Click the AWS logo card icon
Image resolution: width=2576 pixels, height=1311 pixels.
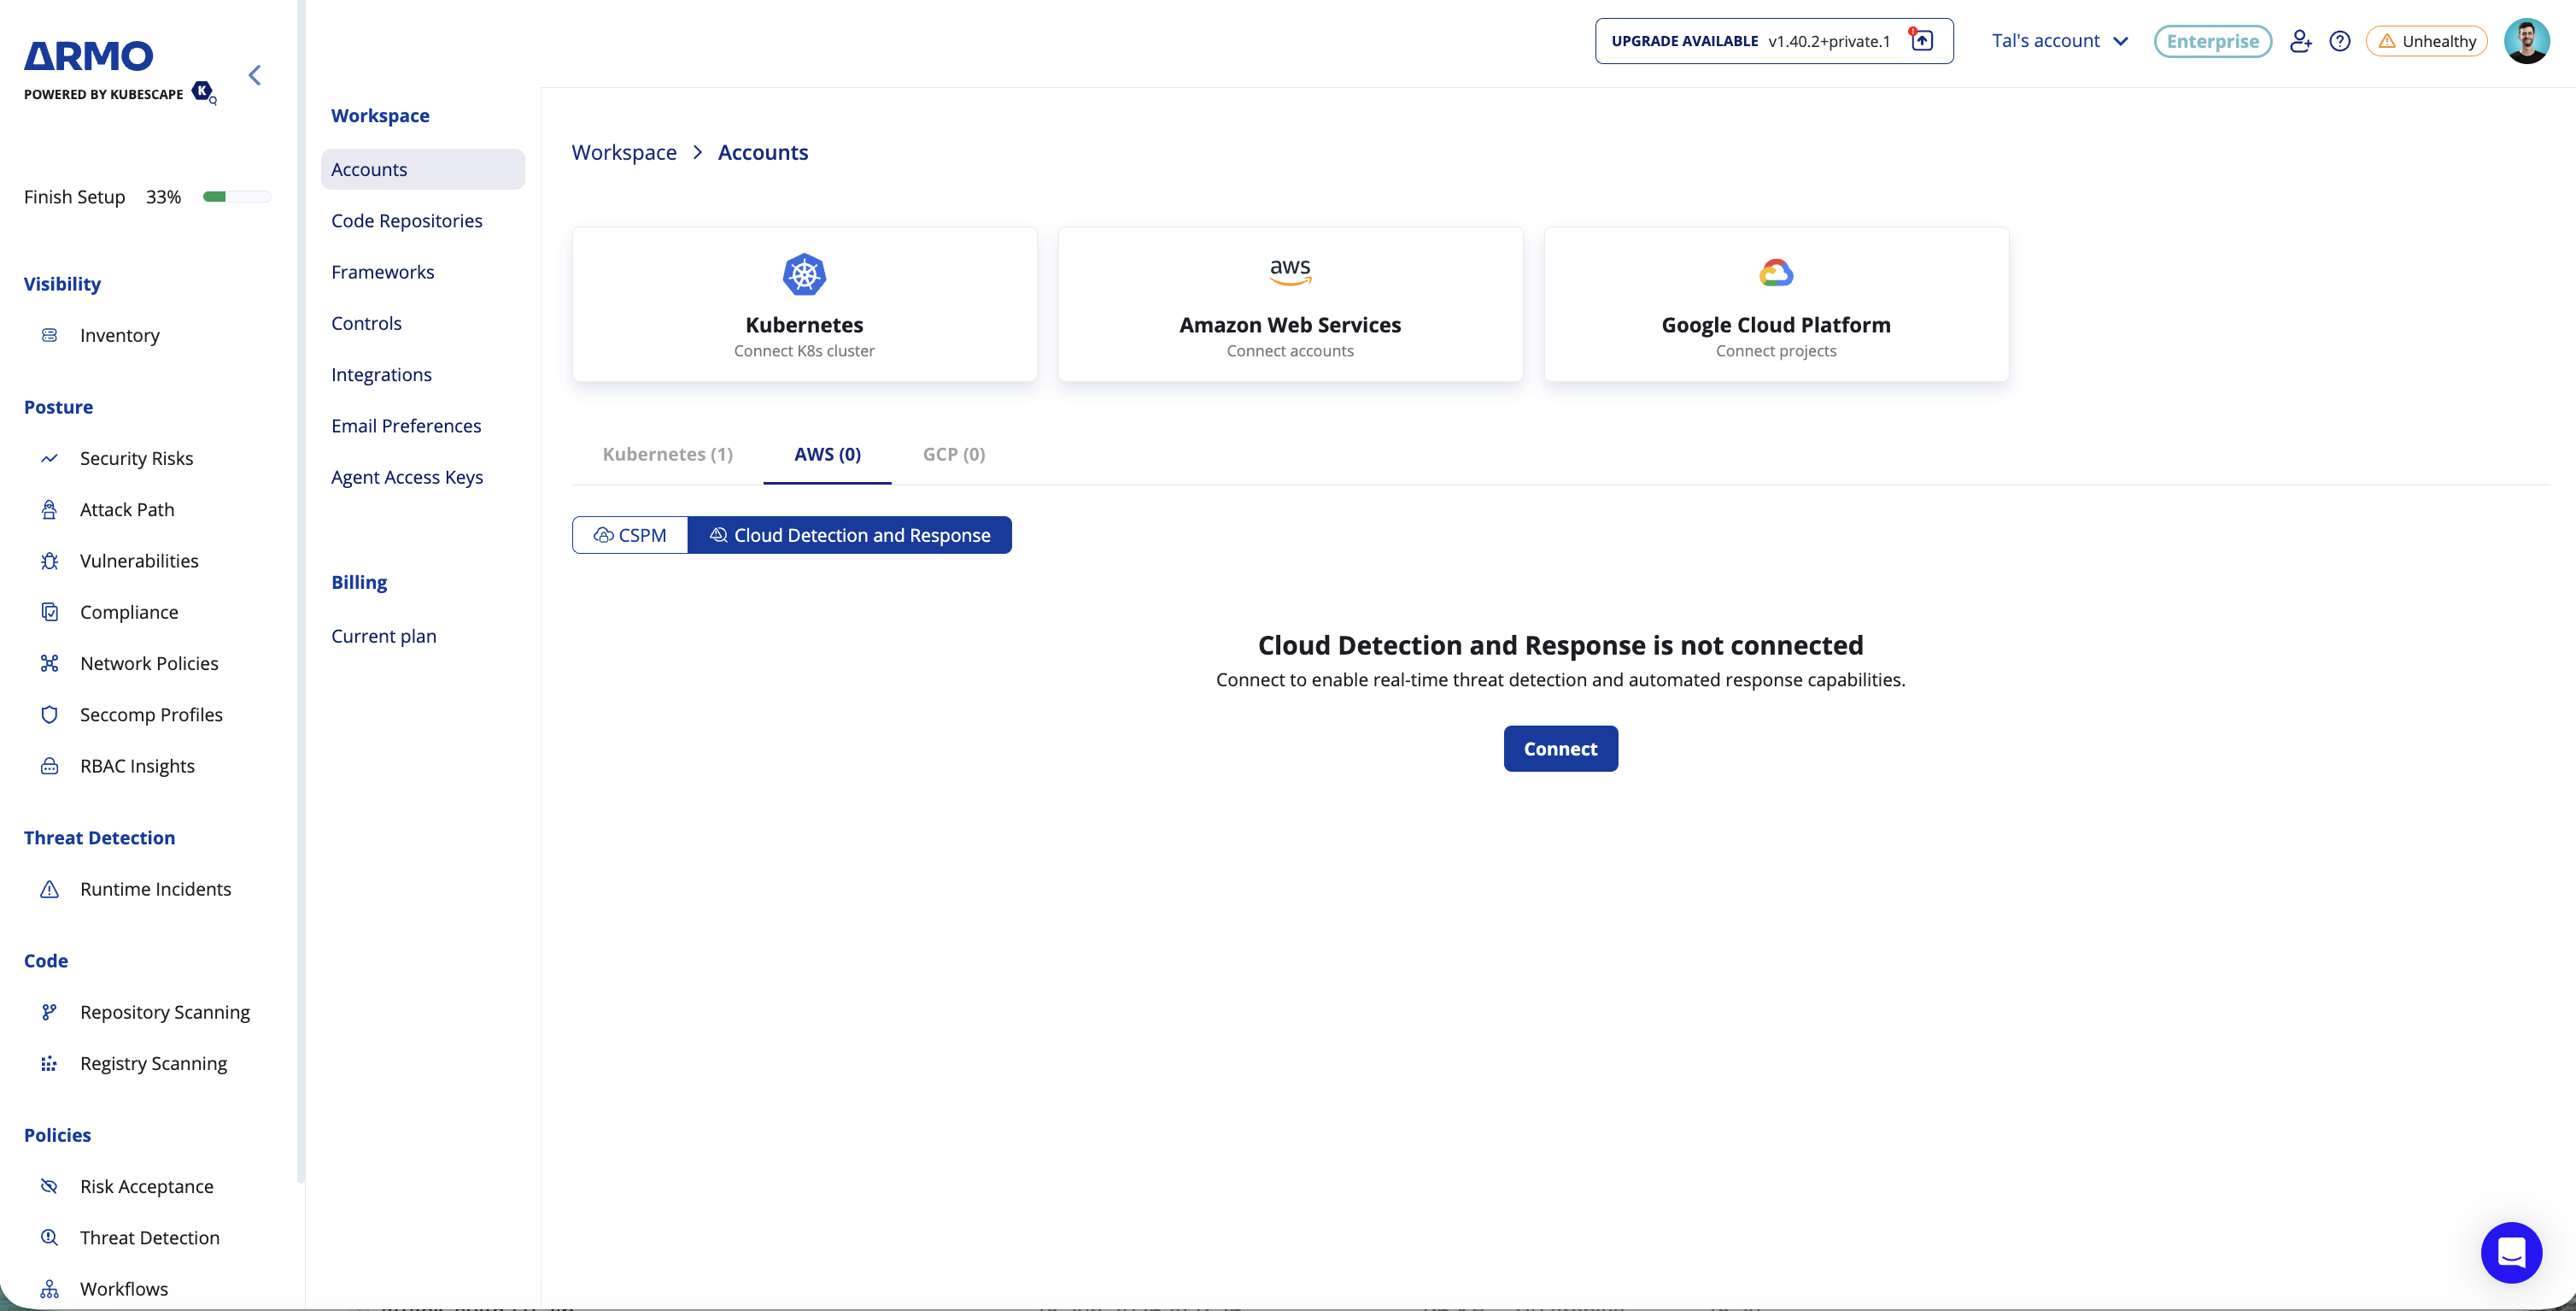pyautogui.click(x=1290, y=271)
